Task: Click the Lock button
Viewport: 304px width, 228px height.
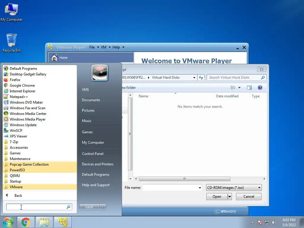Action: 89,207
